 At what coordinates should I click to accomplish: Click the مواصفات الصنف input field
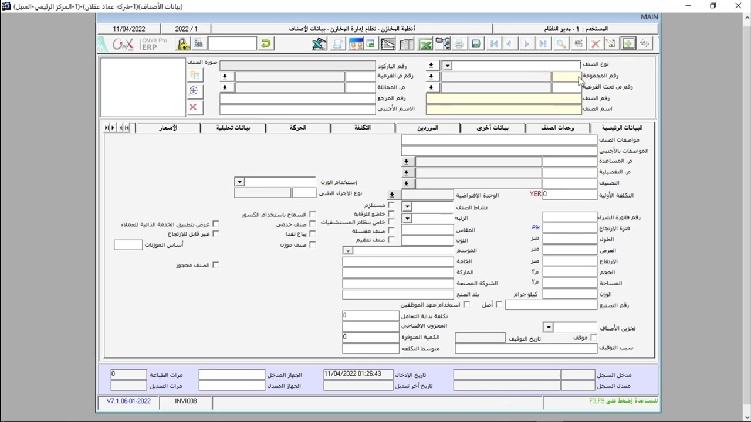pos(499,140)
